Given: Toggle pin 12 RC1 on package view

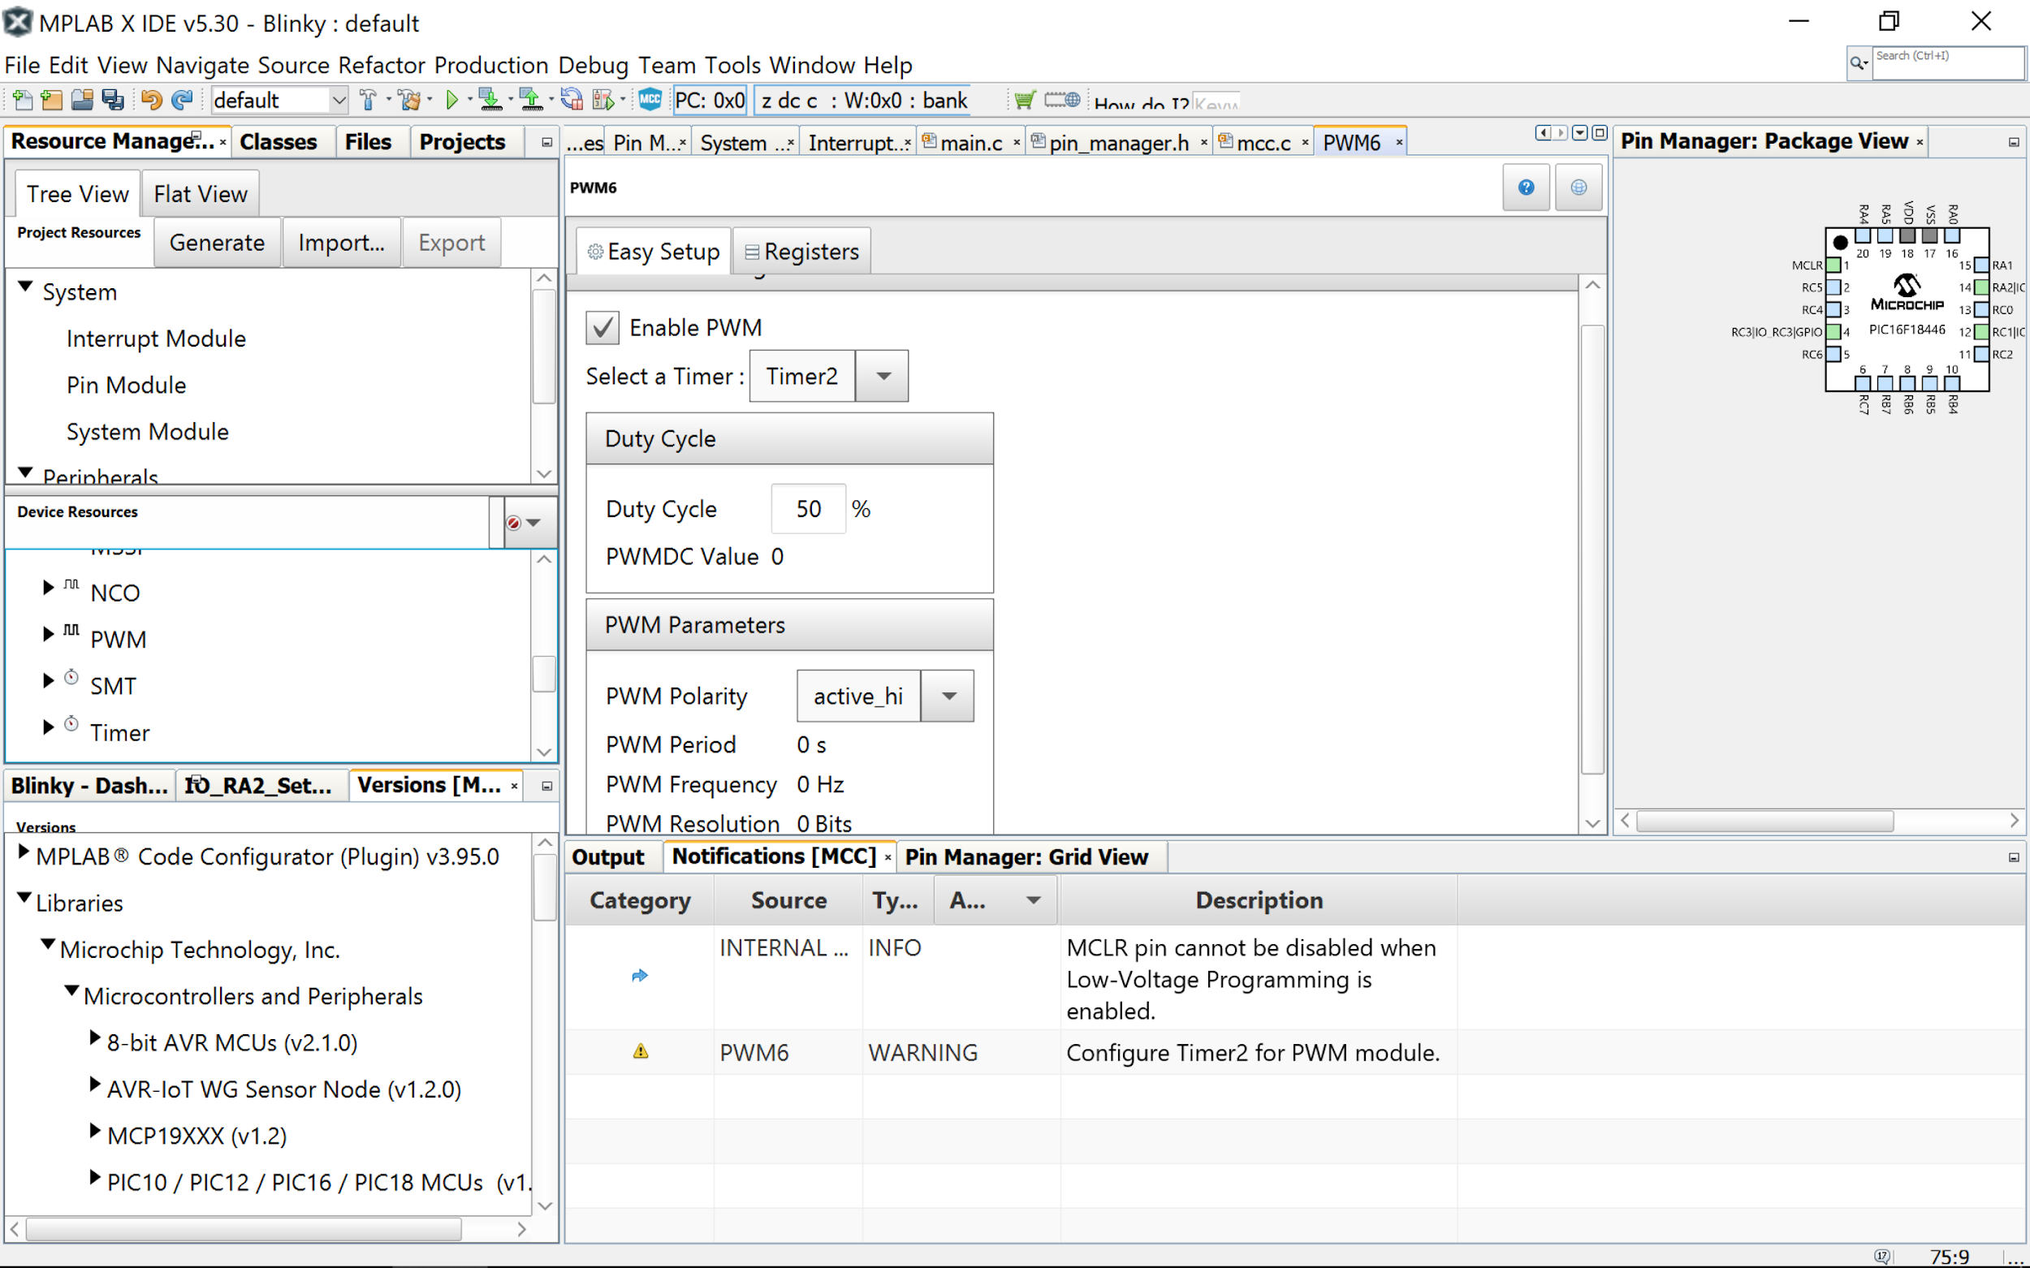Looking at the screenshot, I should pyautogui.click(x=1981, y=332).
